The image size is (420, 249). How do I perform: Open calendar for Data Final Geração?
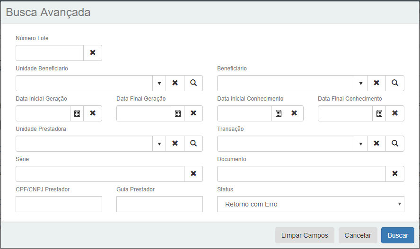coord(178,113)
